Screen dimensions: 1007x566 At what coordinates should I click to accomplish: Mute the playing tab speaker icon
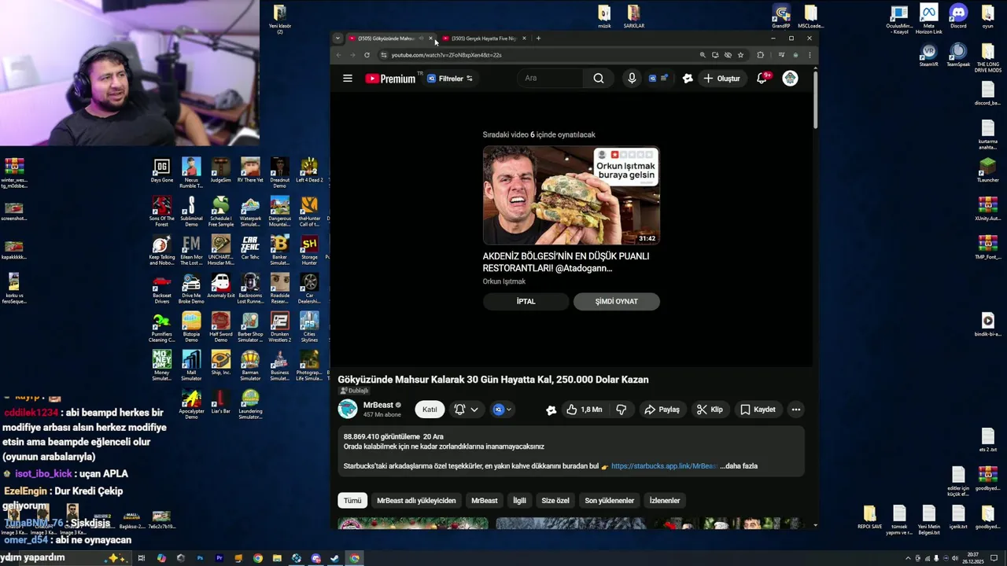click(x=422, y=39)
